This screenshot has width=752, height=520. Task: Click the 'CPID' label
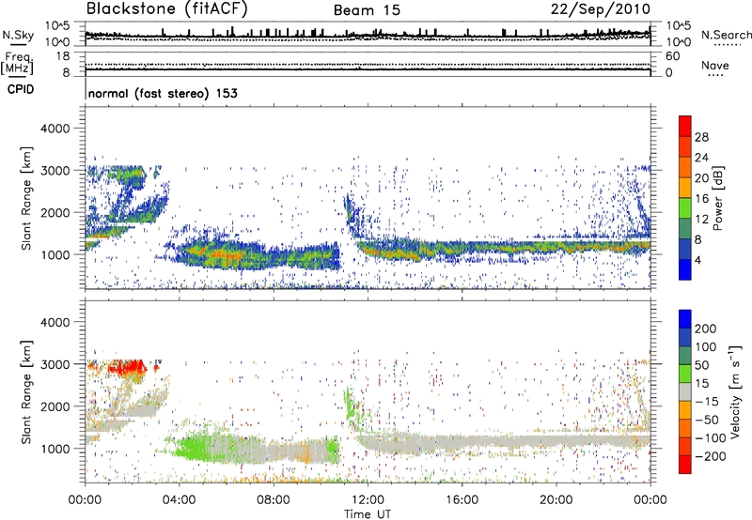[21, 89]
